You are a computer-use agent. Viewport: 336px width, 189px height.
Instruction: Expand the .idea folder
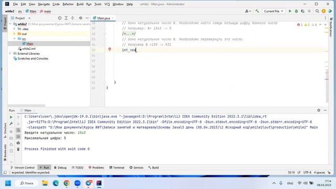[14, 29]
